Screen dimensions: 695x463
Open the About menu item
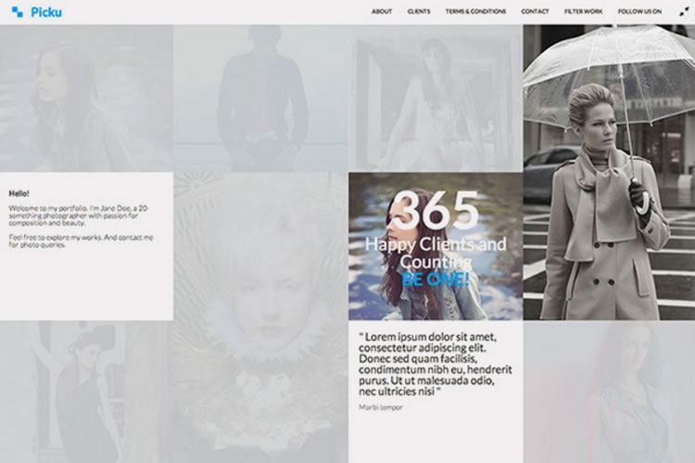[x=382, y=12]
